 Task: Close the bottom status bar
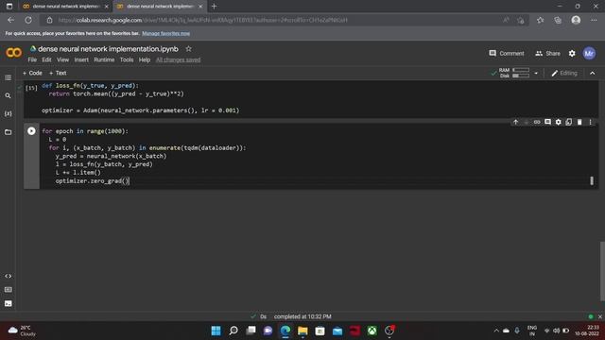600,316
